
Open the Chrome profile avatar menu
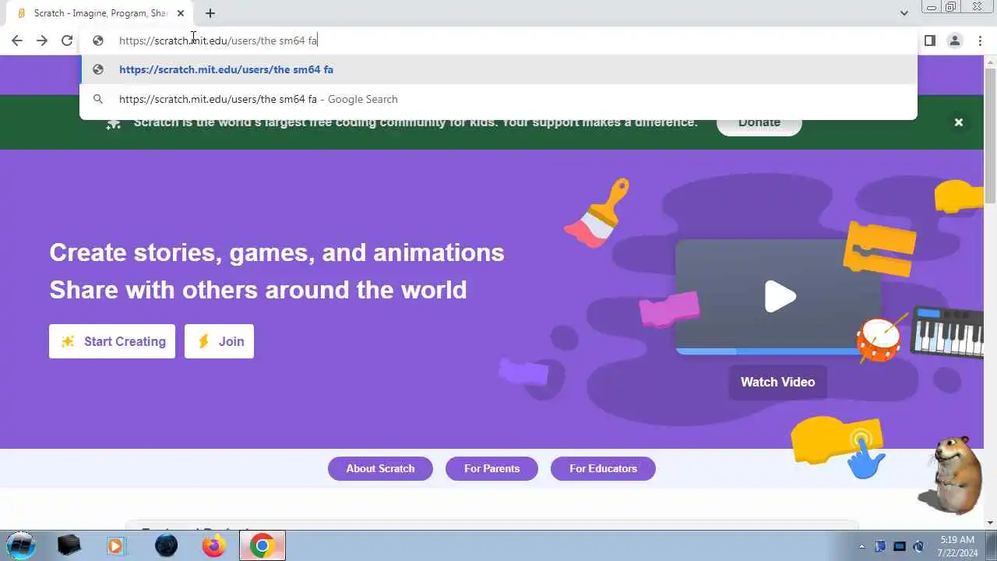click(x=954, y=41)
